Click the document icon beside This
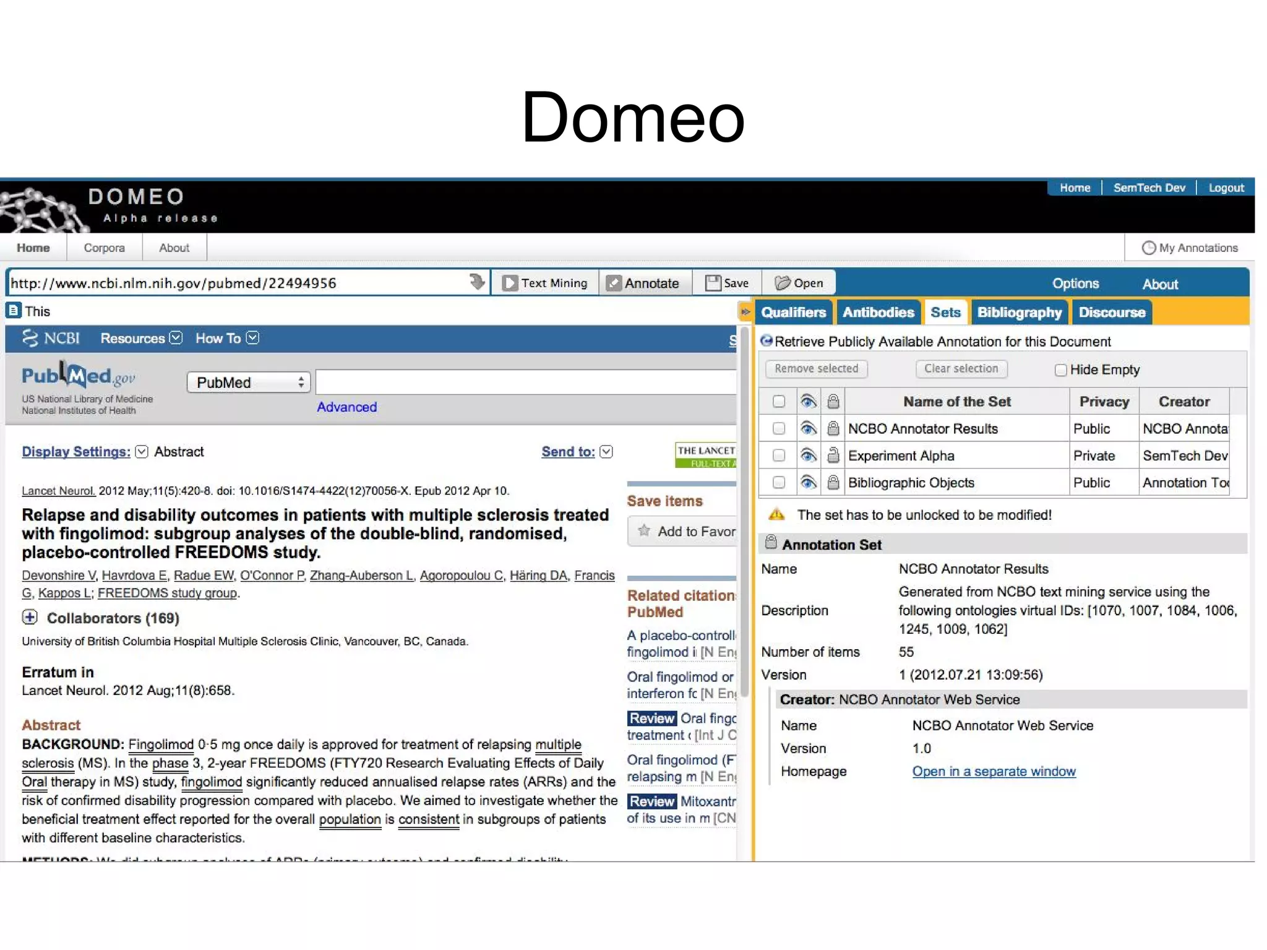 [14, 310]
